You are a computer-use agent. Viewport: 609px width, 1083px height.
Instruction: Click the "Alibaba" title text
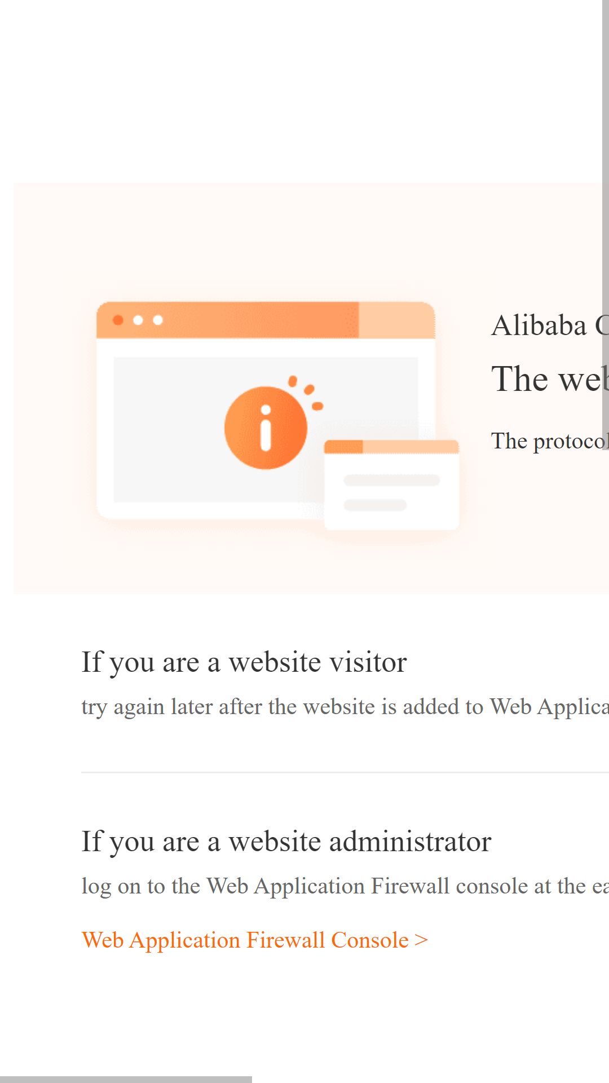tap(539, 325)
